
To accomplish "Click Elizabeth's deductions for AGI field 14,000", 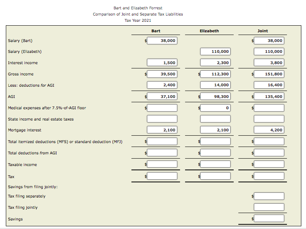I will coord(215,85).
